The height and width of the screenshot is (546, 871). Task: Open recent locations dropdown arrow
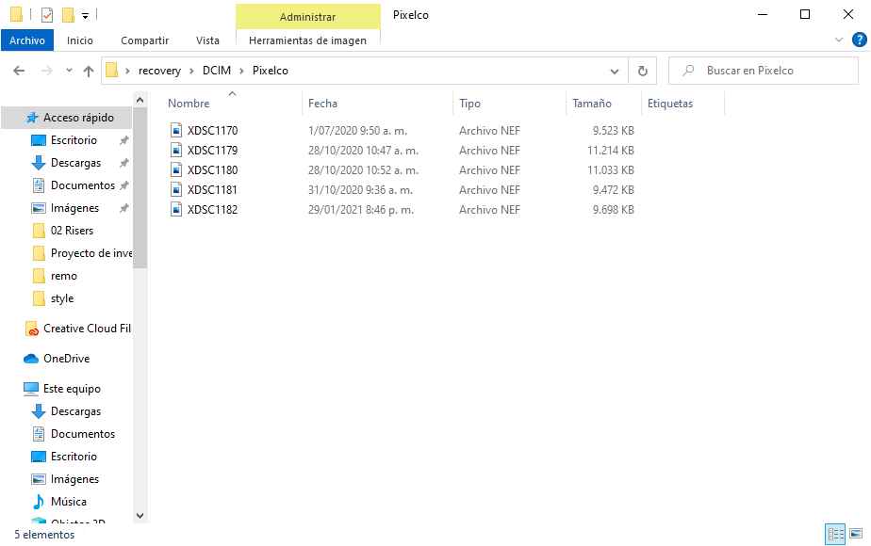coord(69,71)
